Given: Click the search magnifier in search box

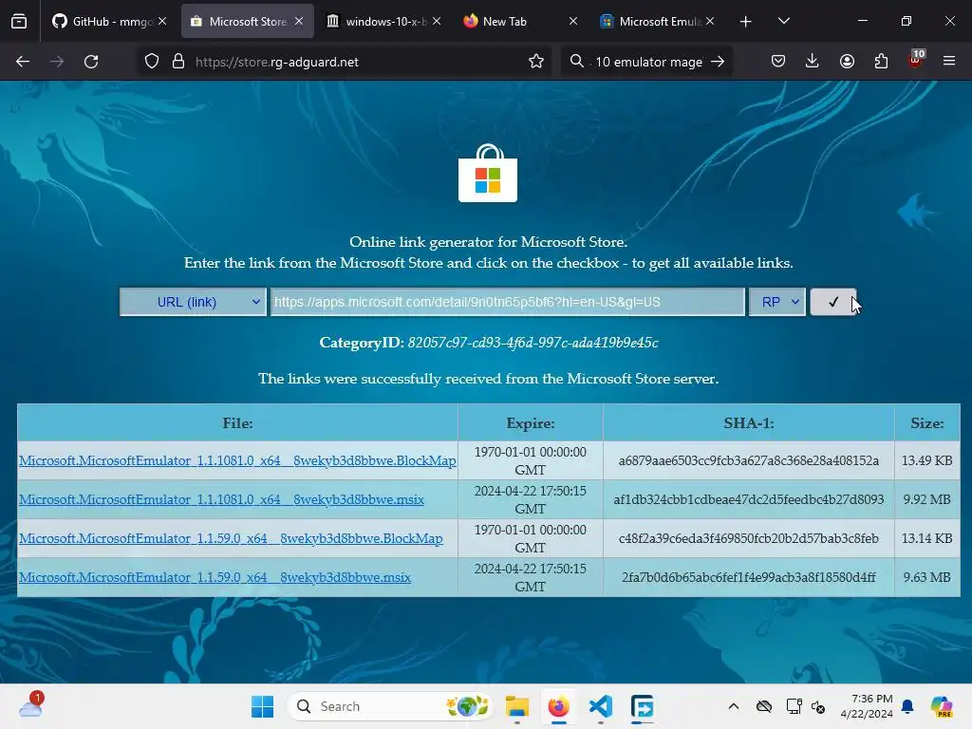Looking at the screenshot, I should pos(576,62).
